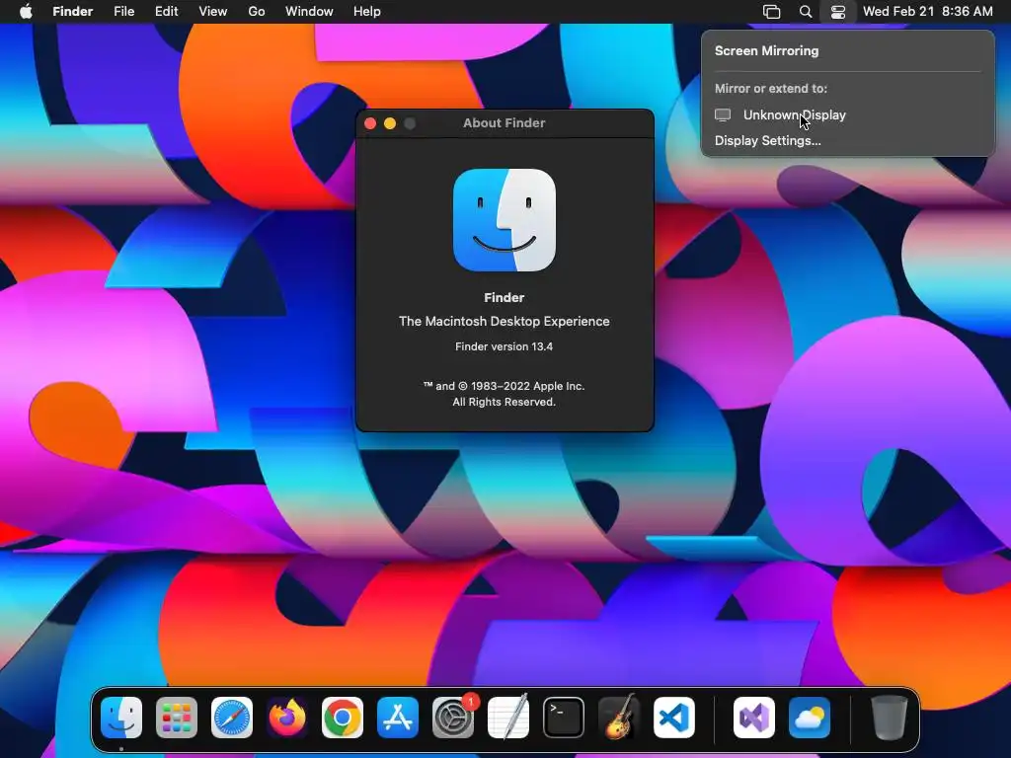This screenshot has height=758, width=1011.
Task: Open Visual Studio Code in the Dock
Action: point(674,718)
